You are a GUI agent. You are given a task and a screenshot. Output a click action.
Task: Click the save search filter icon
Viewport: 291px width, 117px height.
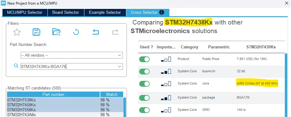click(37, 32)
